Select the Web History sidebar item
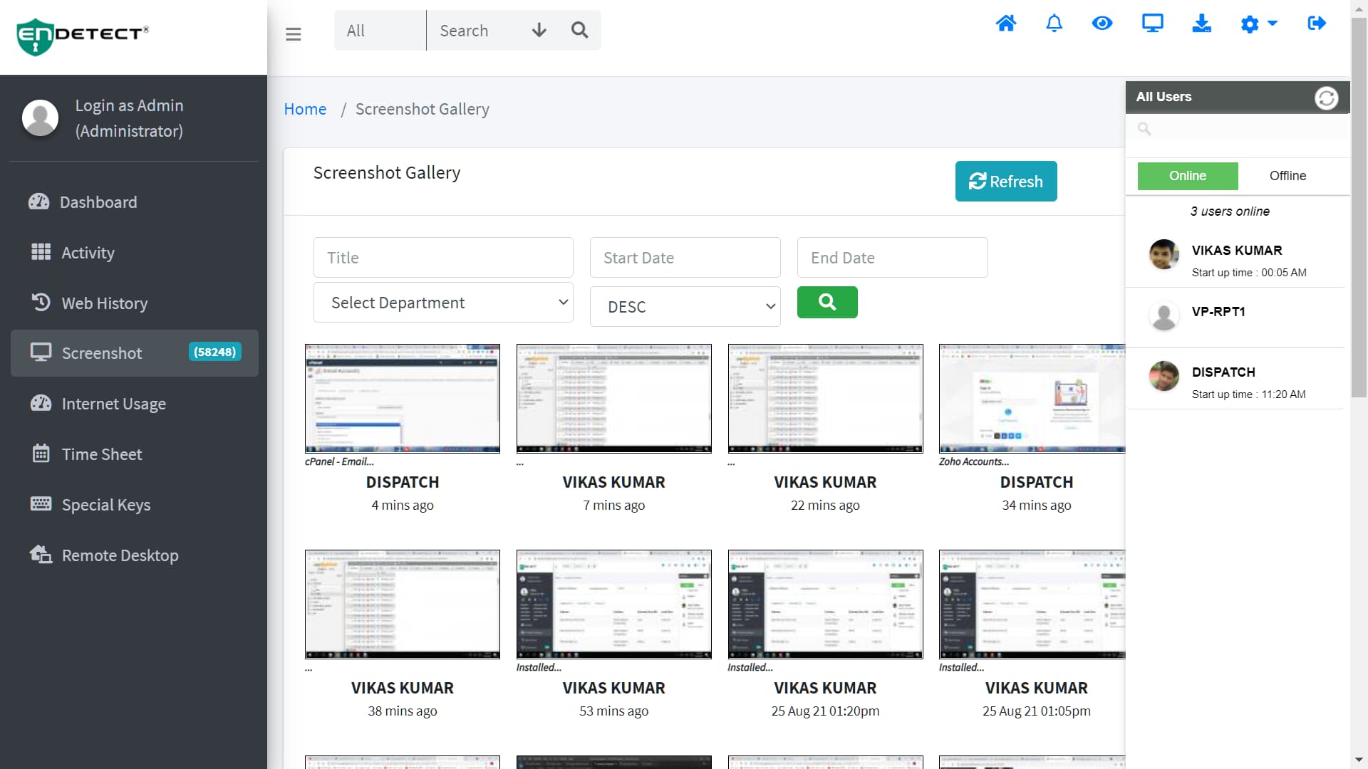This screenshot has height=769, width=1368. (103, 303)
